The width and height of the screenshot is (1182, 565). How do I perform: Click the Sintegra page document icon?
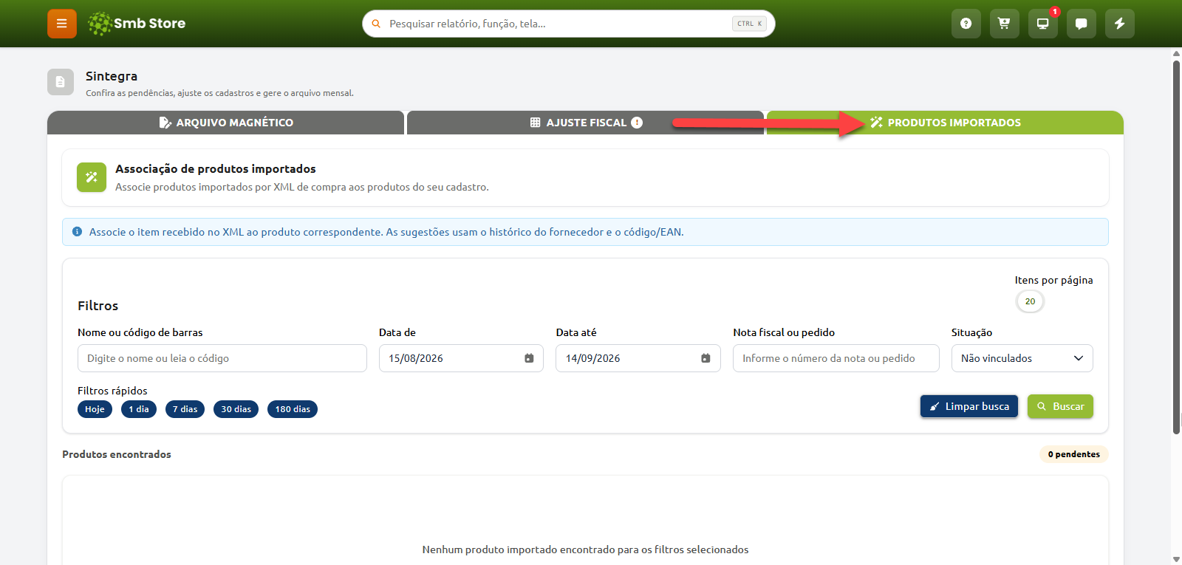click(x=61, y=82)
